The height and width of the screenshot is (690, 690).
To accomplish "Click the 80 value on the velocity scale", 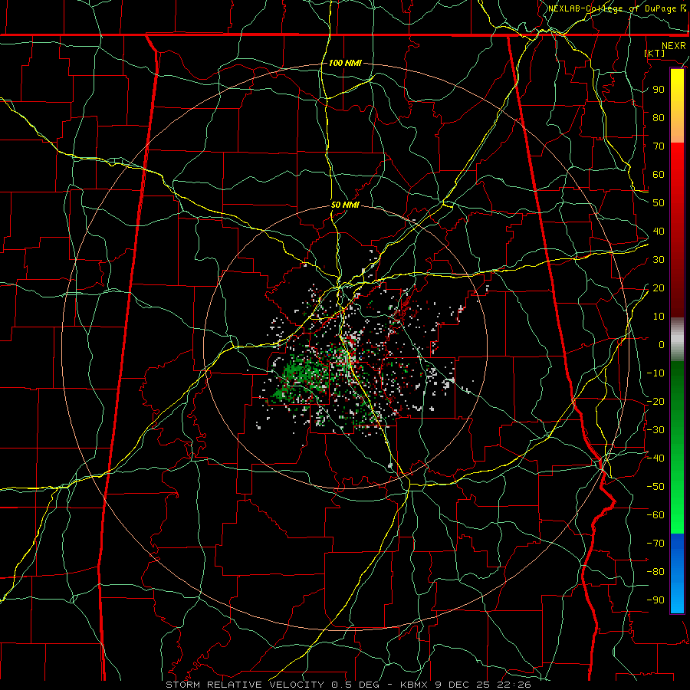I will tap(659, 117).
